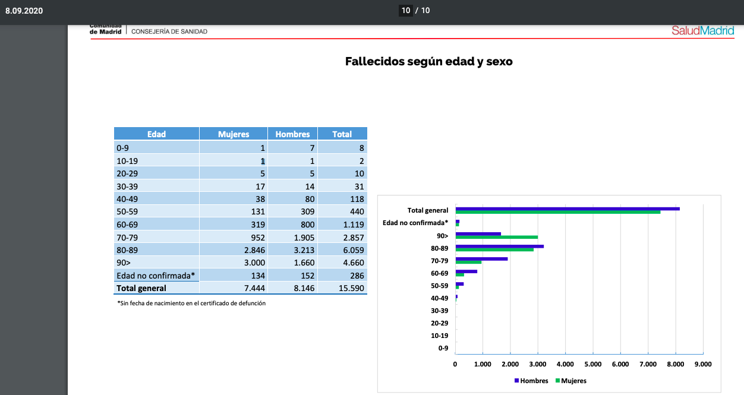This screenshot has width=744, height=395.
Task: Click the Total general Mujeres chart bar
Action: click(x=558, y=212)
